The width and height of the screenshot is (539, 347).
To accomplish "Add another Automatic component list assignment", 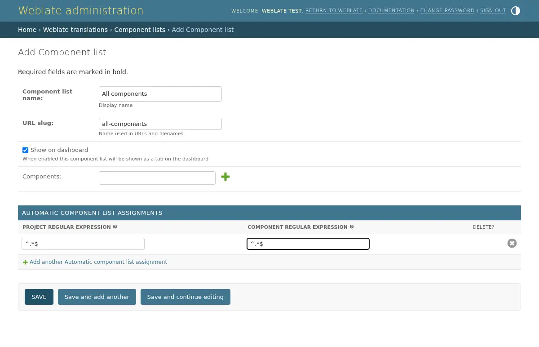I will tap(98, 262).
